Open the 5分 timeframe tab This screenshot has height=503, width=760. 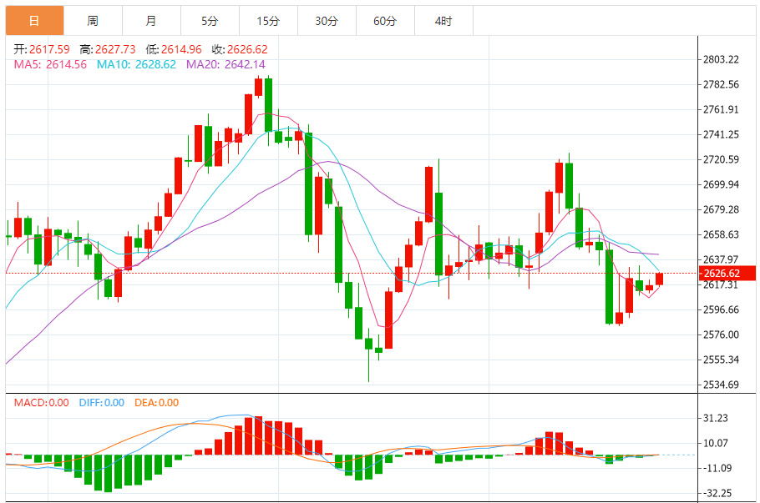tap(210, 21)
